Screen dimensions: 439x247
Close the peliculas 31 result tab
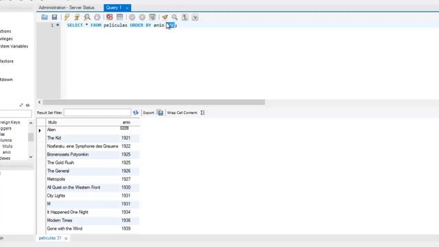[x=66, y=238]
